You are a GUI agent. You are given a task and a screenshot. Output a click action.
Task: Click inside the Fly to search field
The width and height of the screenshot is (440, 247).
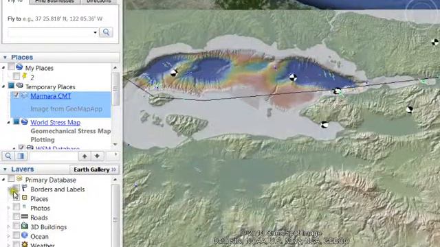tap(49, 32)
